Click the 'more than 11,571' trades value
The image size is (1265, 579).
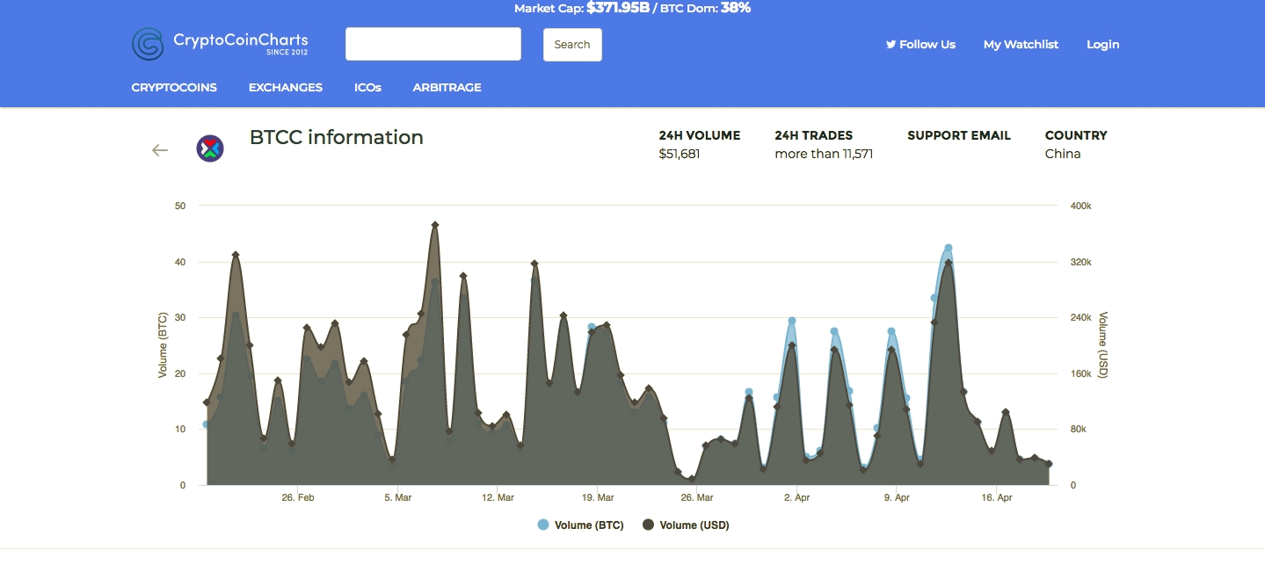824,154
